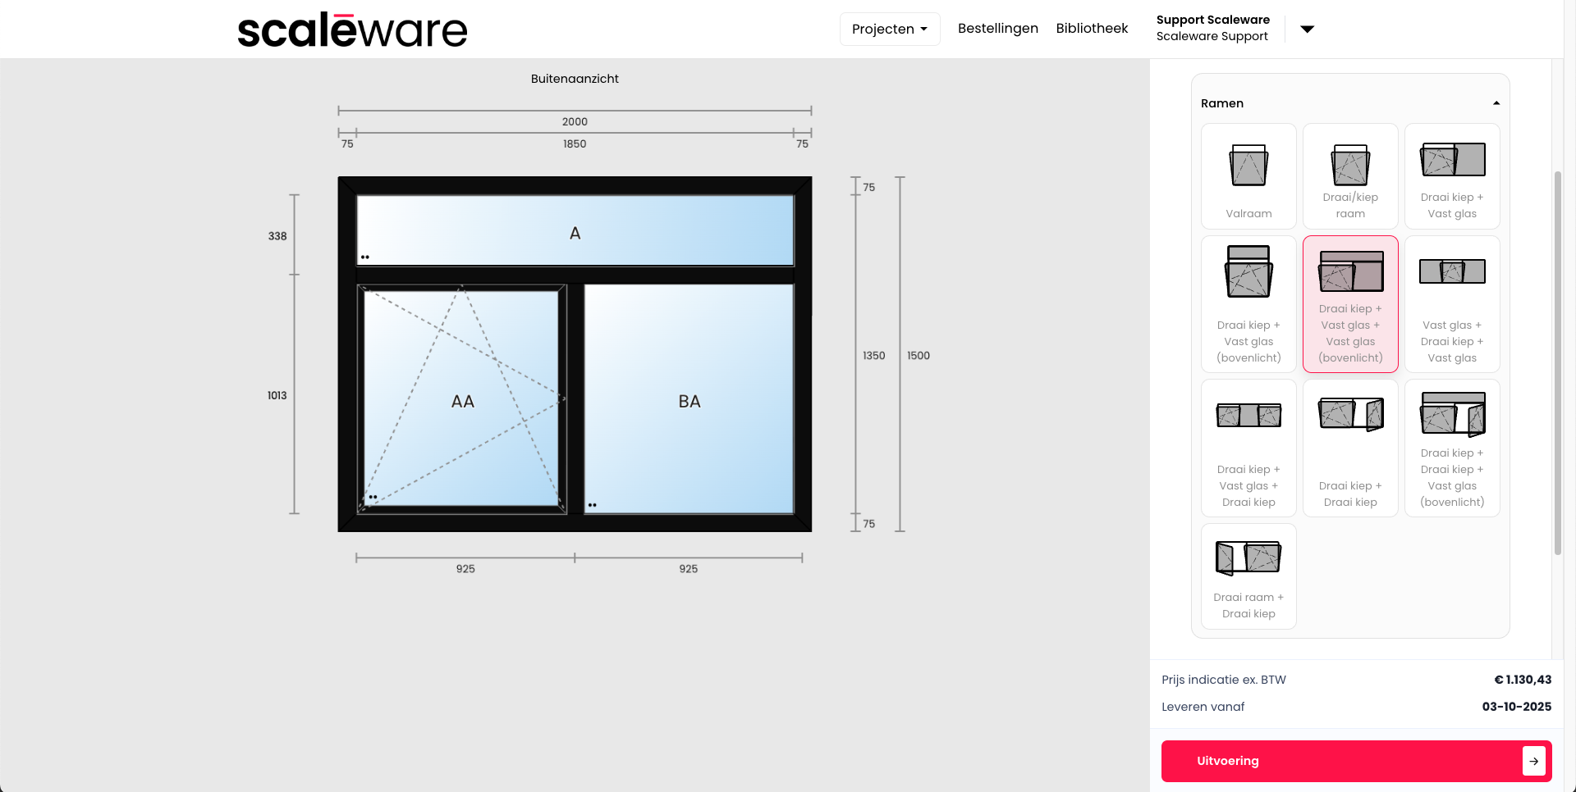Open the Bibliotheek page
1576x792 pixels.
pyautogui.click(x=1092, y=29)
